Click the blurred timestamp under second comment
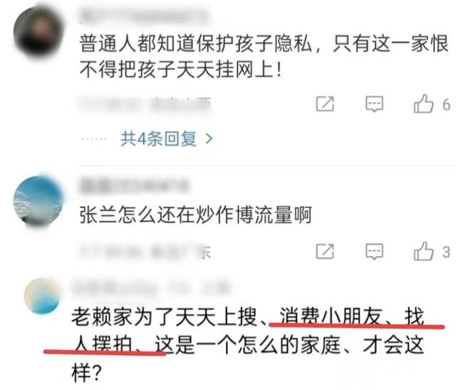The width and height of the screenshot is (456, 390). coord(145,252)
